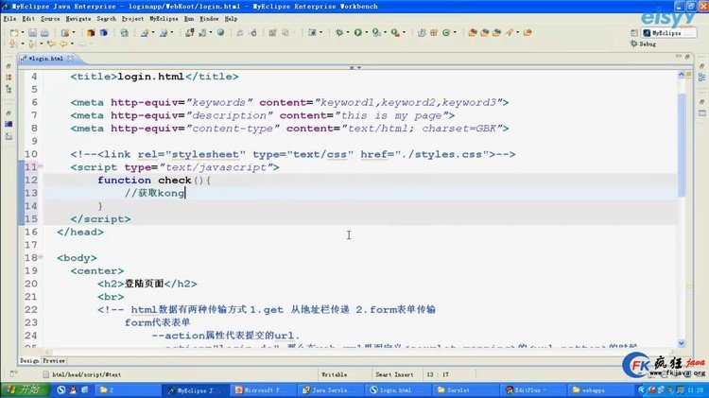Click the pencil wand toolbar icon
Viewport: 709px width, 398px height.
(510, 32)
